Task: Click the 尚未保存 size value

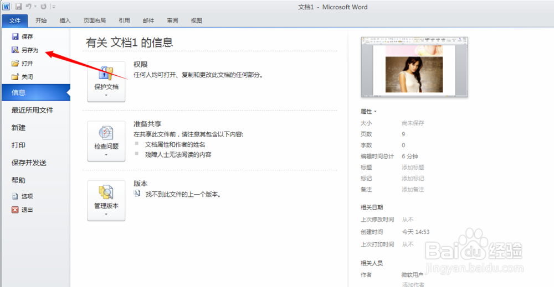Action: 413,123
